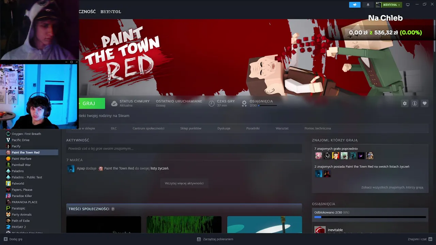Click the Party Animals game icon
436x245 pixels.
(8, 214)
